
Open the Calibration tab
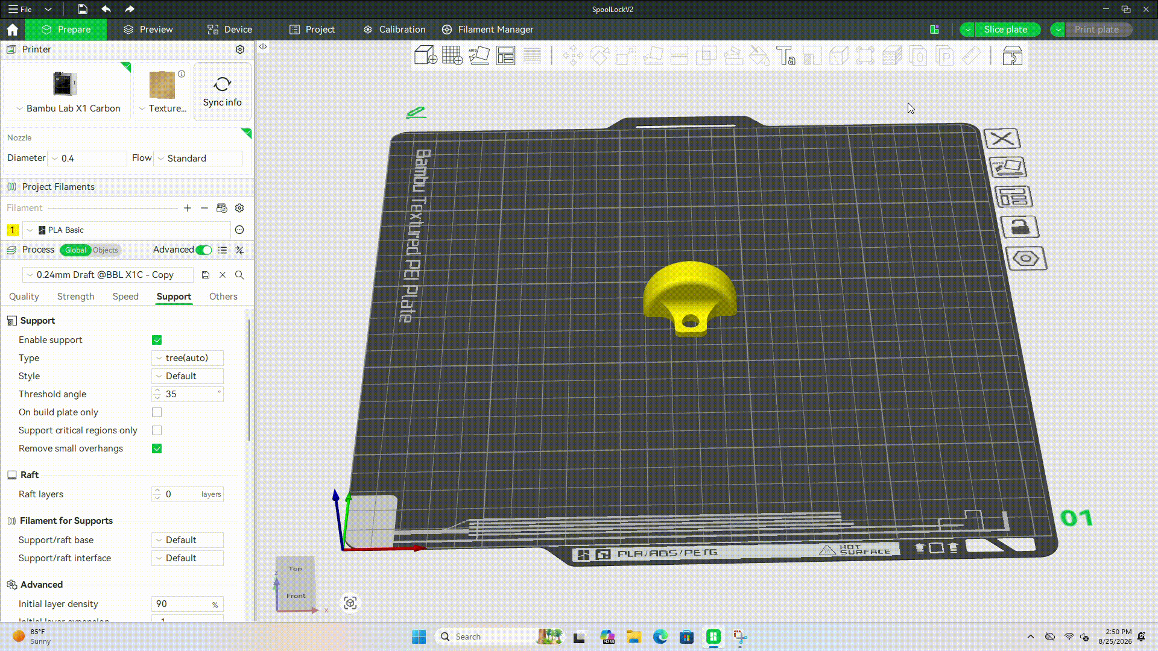394,30
